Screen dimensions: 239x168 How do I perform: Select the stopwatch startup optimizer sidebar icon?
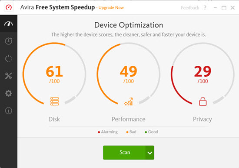[x=9, y=41]
